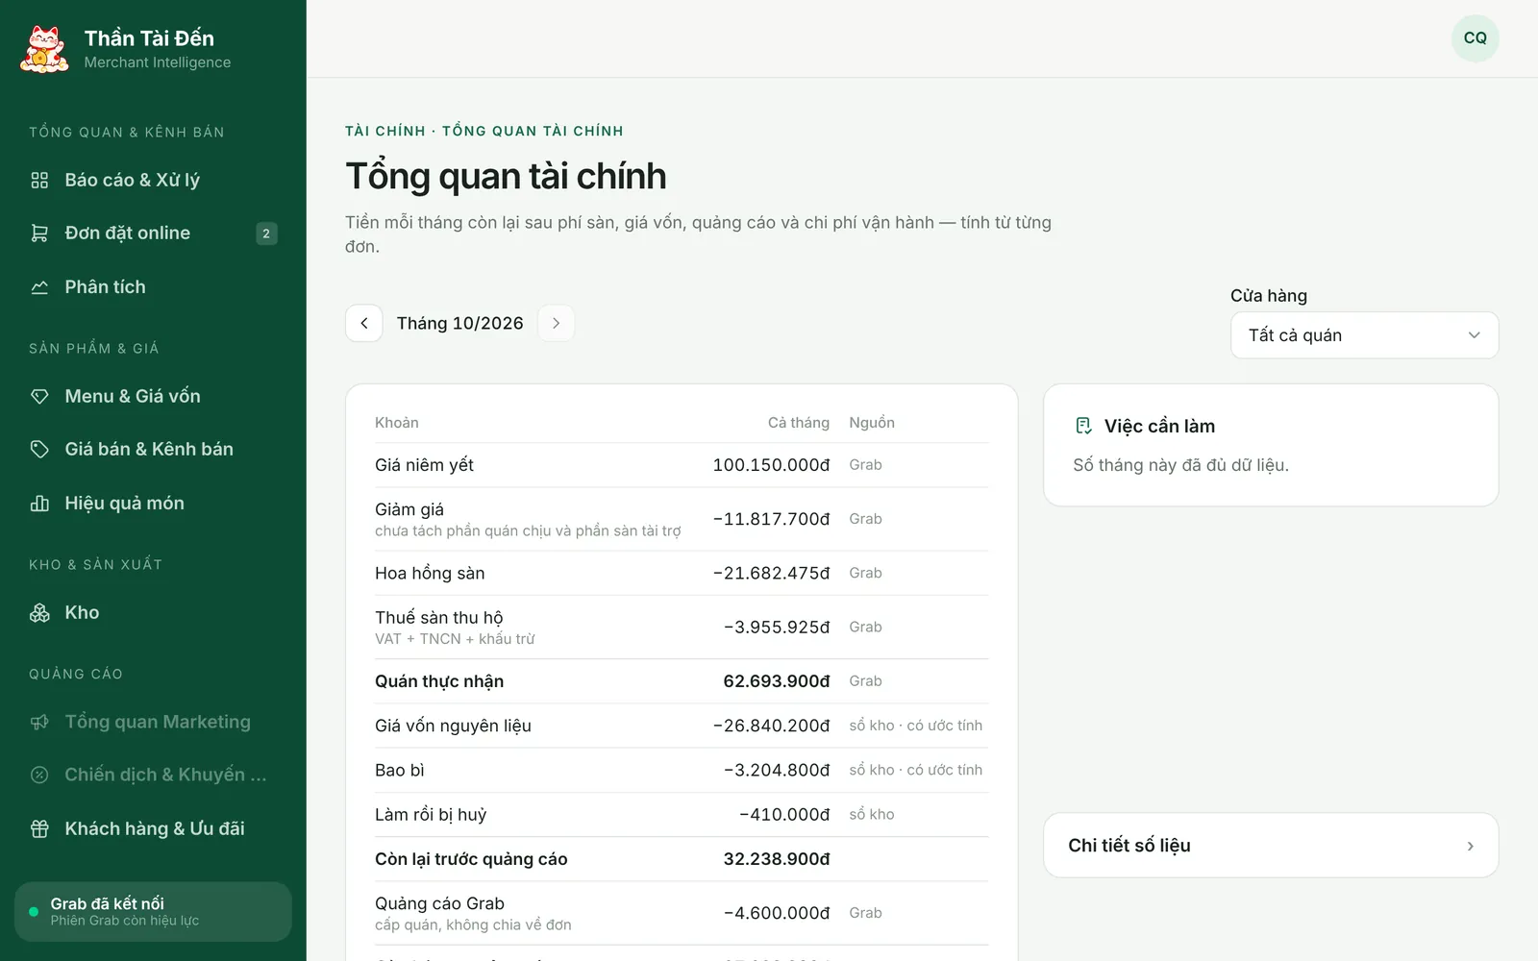The width and height of the screenshot is (1538, 961).
Task: Open Hiệu quả món menu item
Action: 154,504
